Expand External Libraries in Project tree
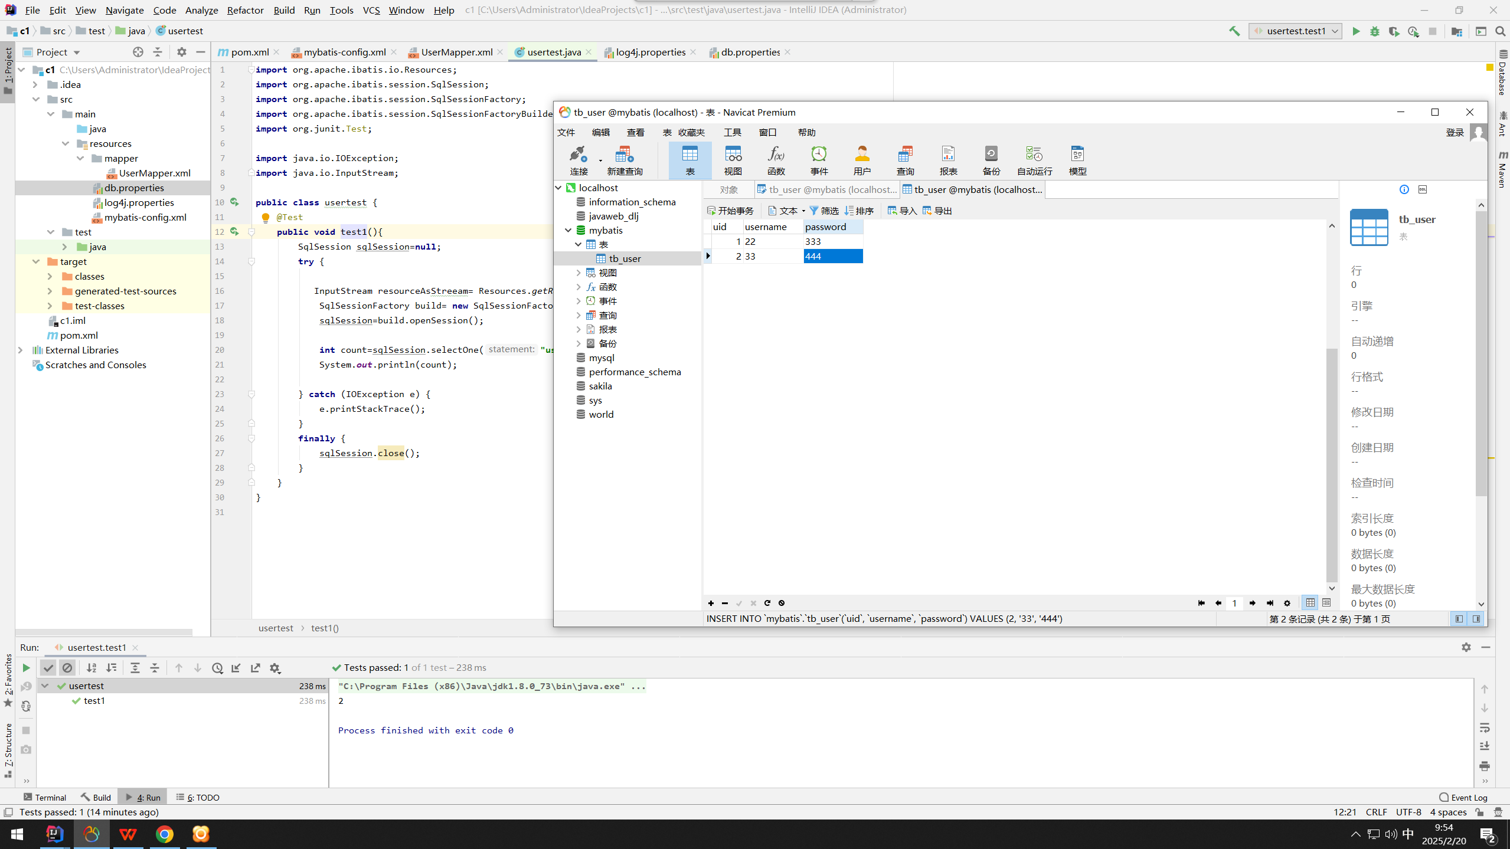Viewport: 1510px width, 849px height. (x=21, y=350)
